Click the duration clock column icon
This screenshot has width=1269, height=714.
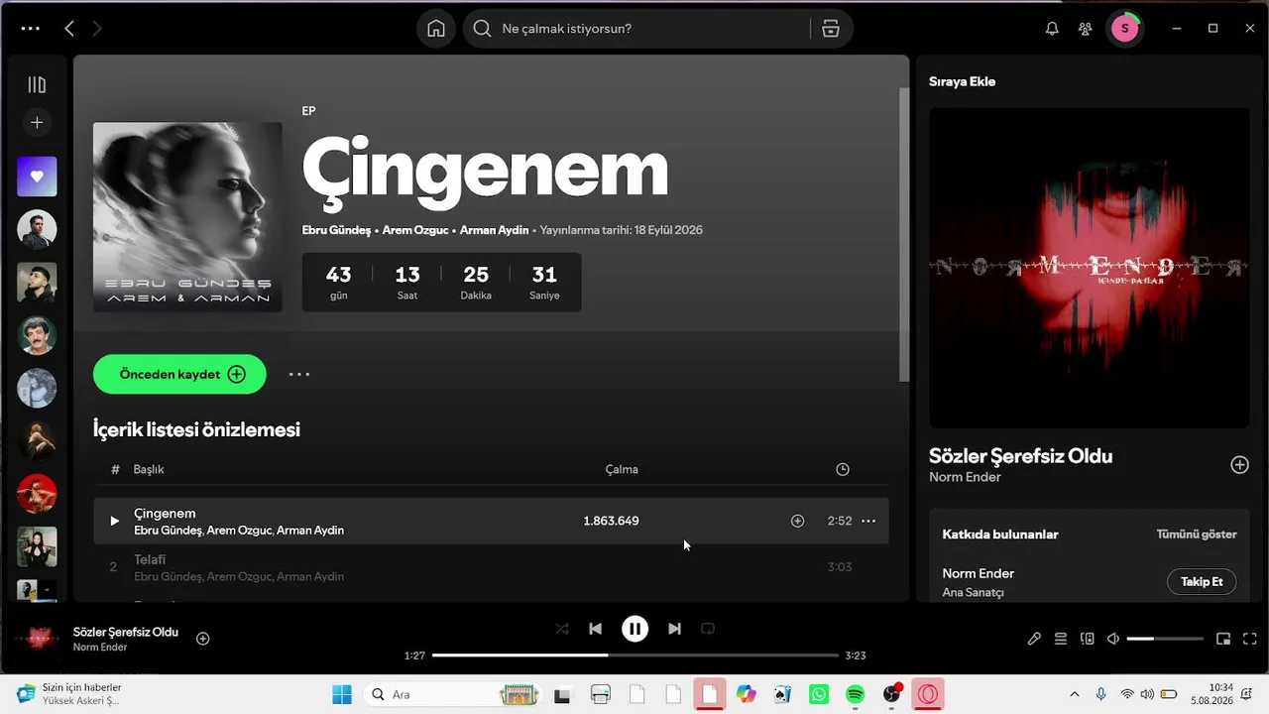pos(843,469)
